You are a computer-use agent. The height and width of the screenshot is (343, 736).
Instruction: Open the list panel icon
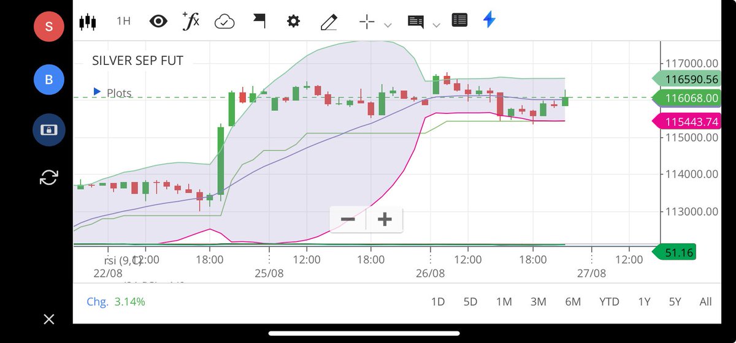coord(459,21)
